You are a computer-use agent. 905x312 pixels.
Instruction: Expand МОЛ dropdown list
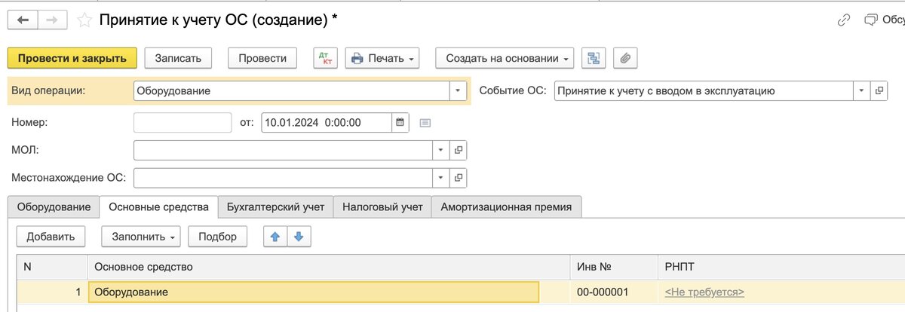(x=442, y=150)
